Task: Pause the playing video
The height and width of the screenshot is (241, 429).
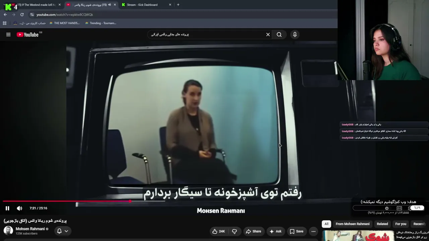Action: [7, 208]
